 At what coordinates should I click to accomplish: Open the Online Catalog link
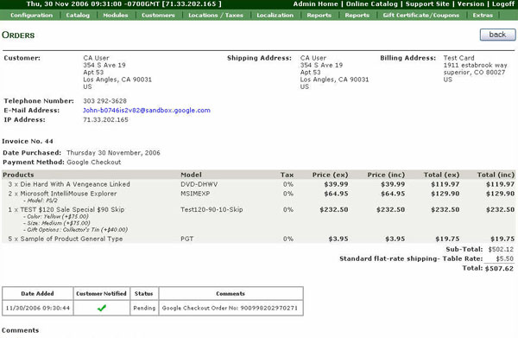[x=371, y=4]
